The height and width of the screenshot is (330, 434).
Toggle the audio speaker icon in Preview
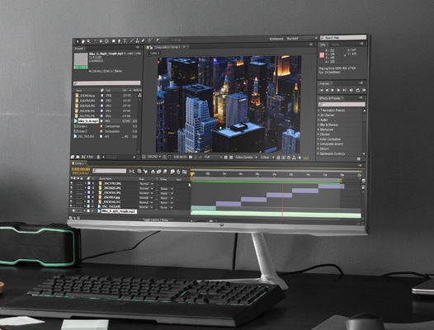point(351,90)
